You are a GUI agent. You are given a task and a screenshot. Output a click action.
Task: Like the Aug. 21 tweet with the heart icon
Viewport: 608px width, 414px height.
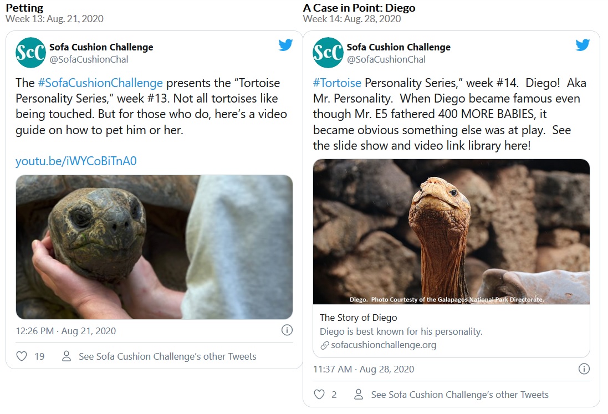click(22, 356)
